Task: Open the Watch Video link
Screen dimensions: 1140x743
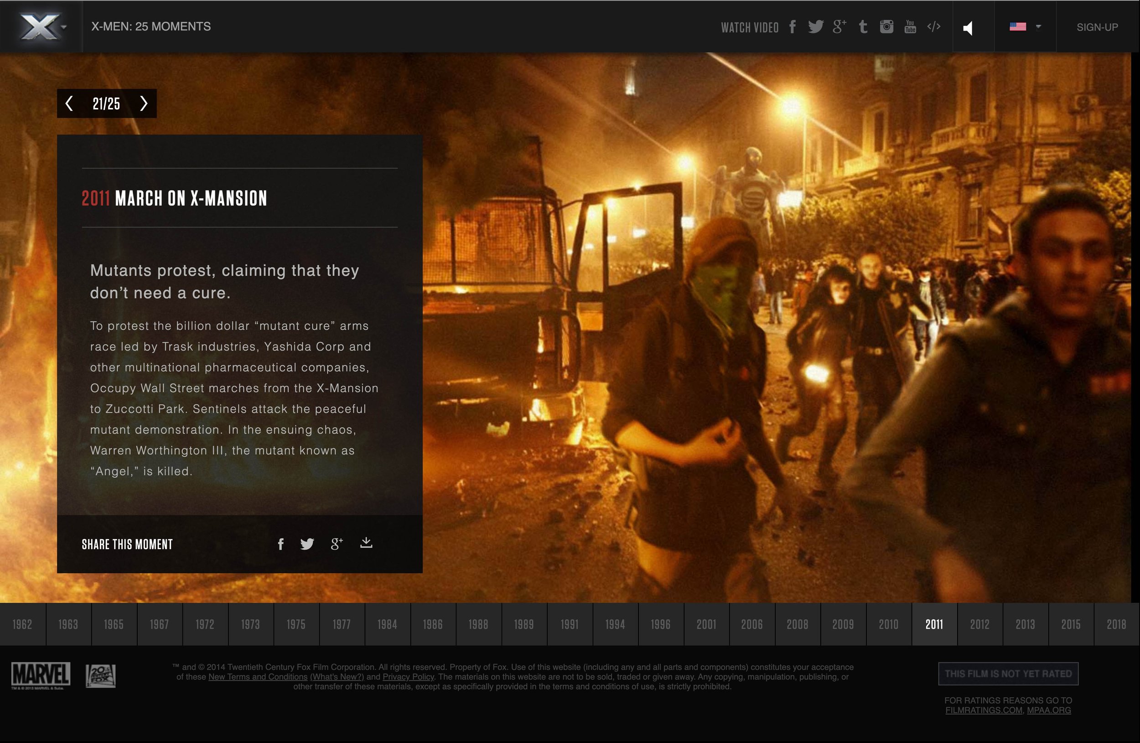Action: (x=750, y=27)
